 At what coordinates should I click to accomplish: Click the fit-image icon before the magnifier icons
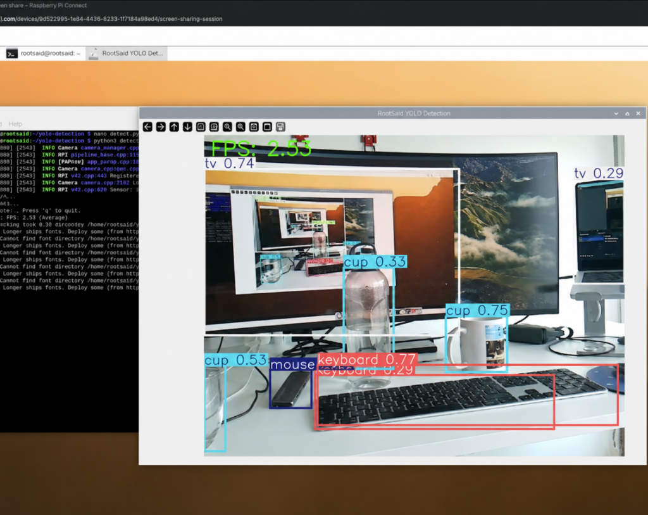tap(214, 127)
